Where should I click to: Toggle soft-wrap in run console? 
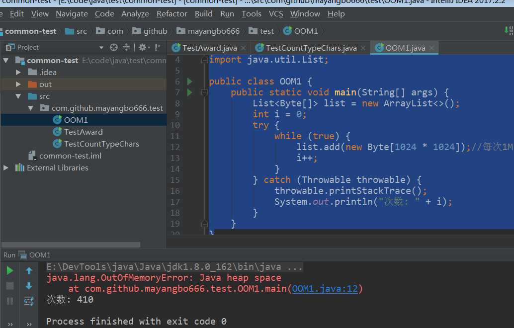[x=29, y=301]
